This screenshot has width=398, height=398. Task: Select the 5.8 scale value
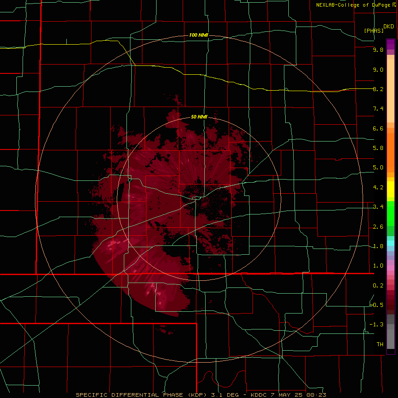[378, 148]
